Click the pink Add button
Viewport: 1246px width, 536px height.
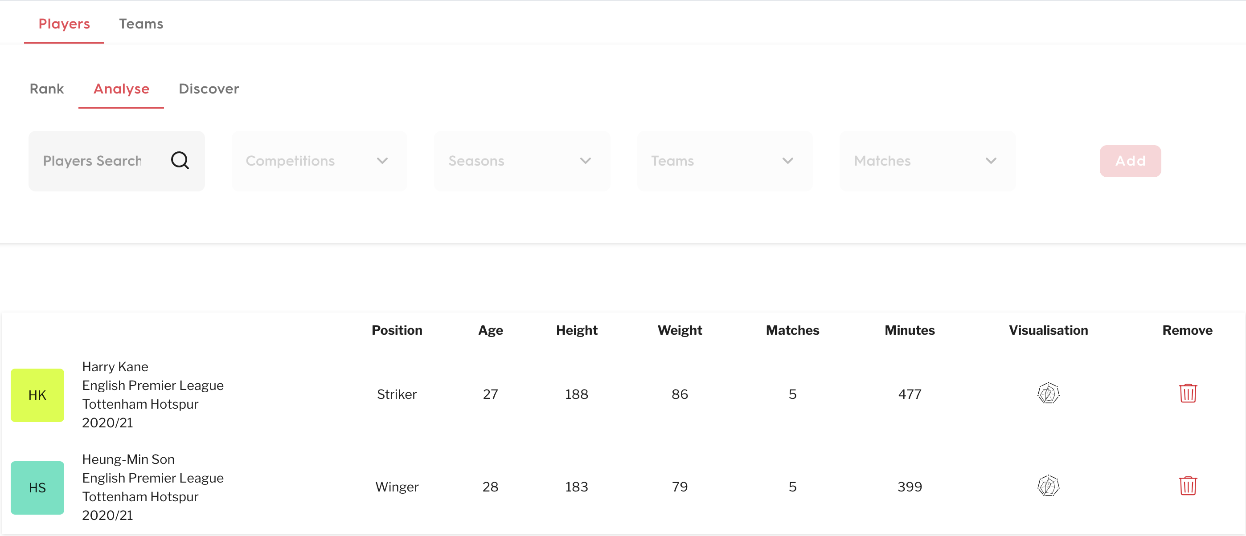coord(1130,161)
